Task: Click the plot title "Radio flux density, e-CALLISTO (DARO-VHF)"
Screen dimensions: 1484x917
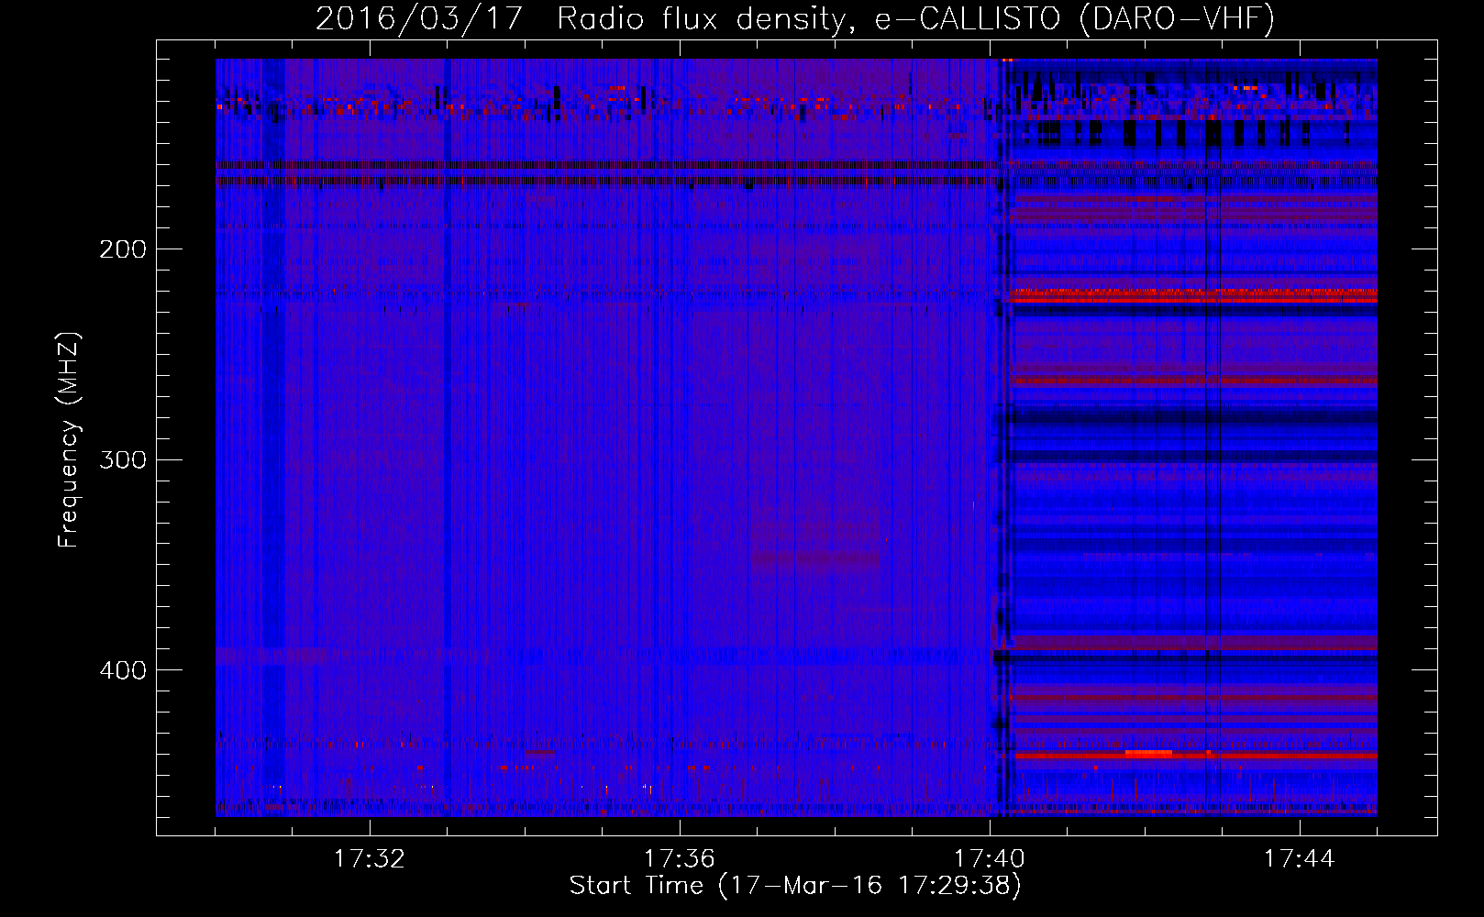Action: coord(915,18)
